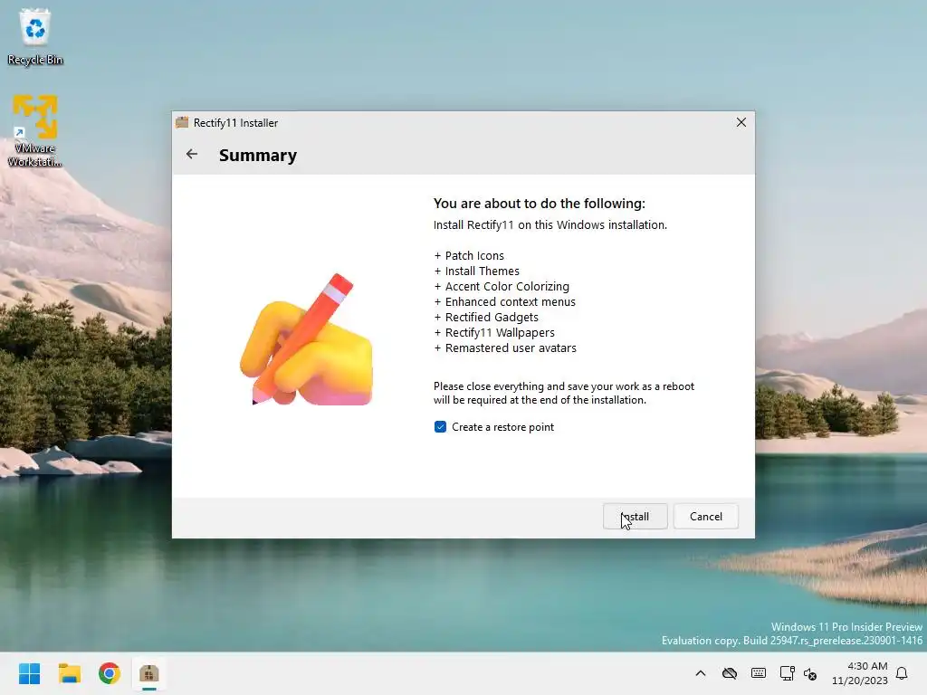Screen dimensions: 927x695
Task: Cancel the Rectify11 installation
Action: 706,517
